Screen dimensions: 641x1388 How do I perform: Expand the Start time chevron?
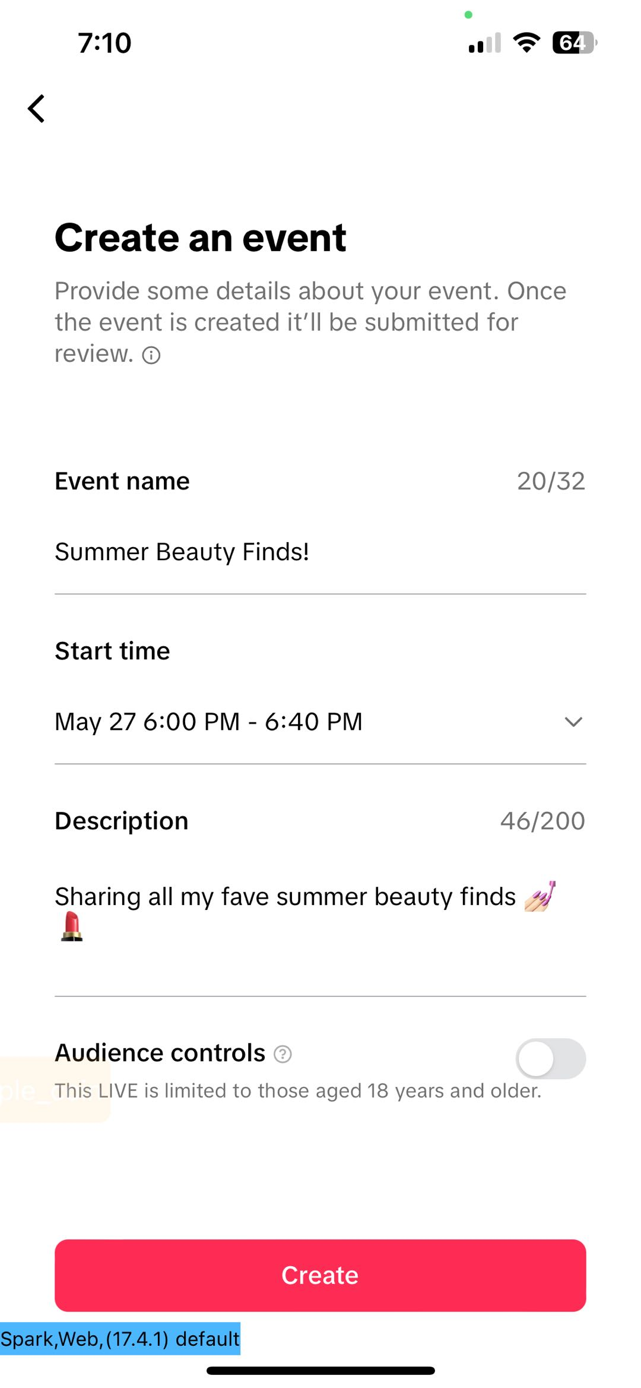pos(573,722)
